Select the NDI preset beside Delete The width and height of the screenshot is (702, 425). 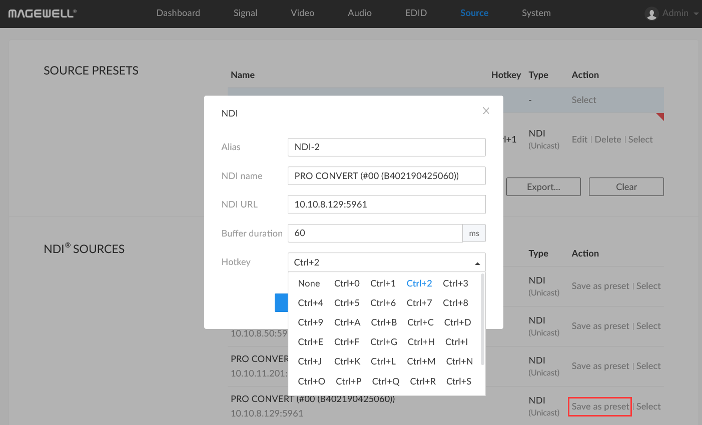(x=640, y=139)
